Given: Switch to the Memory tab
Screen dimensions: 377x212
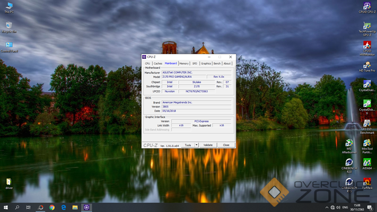Looking at the screenshot, I should [x=184, y=64].
